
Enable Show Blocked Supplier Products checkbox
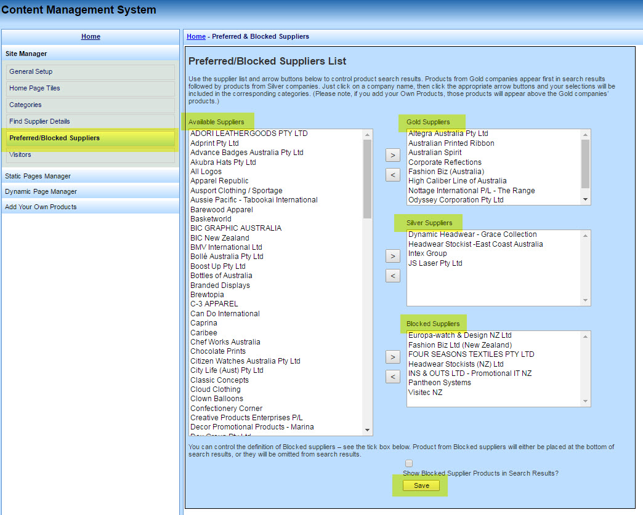click(409, 463)
